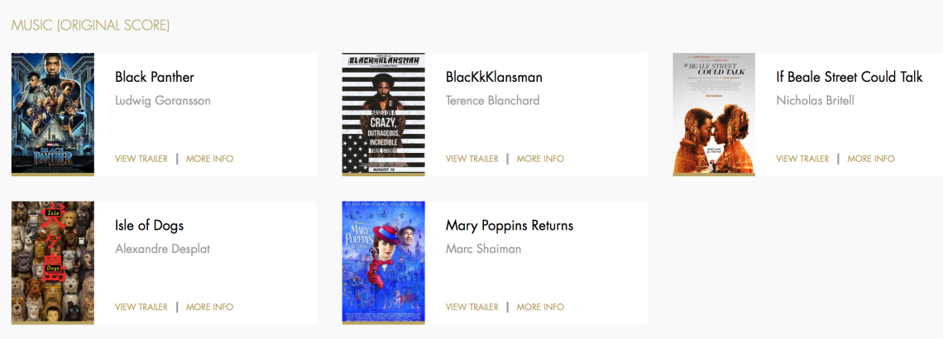This screenshot has height=339, width=943.
Task: See more info on Isle of Dogs
Action: tap(209, 307)
